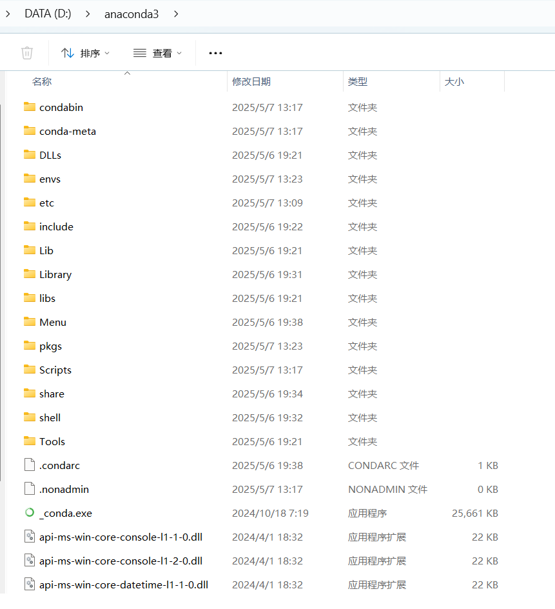The height and width of the screenshot is (609, 555).
Task: Click the .condarc file name
Action: 59,465
